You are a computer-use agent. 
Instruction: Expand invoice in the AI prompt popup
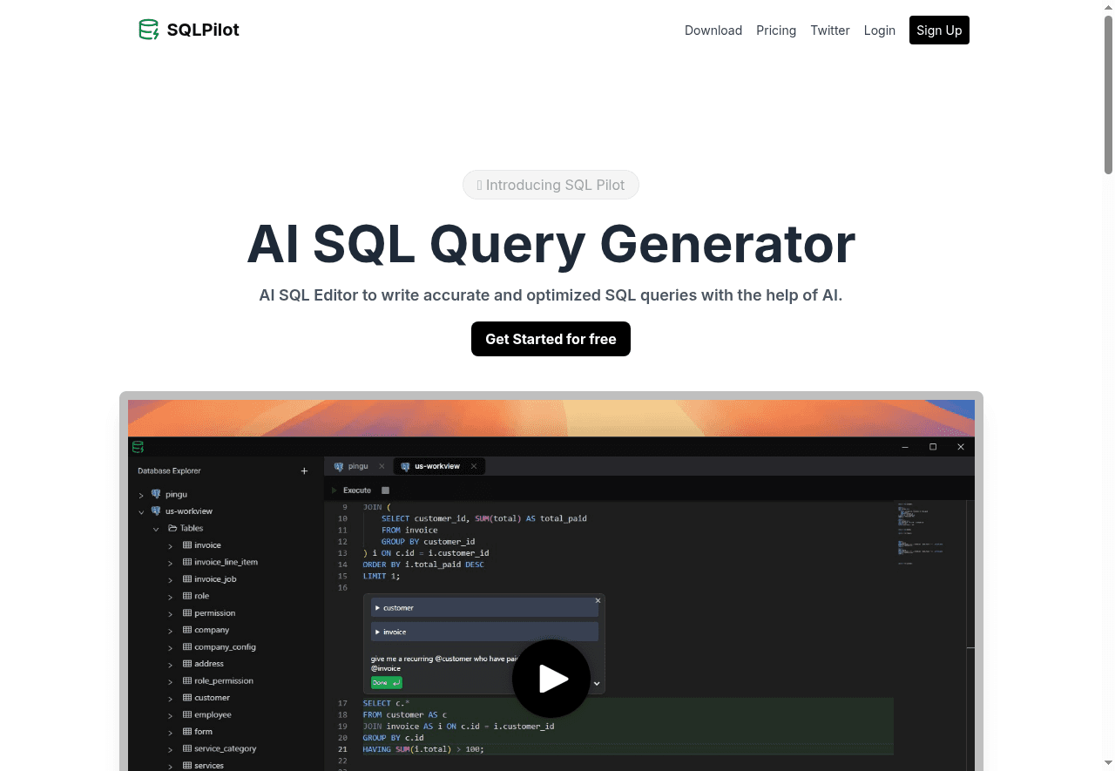coord(378,632)
